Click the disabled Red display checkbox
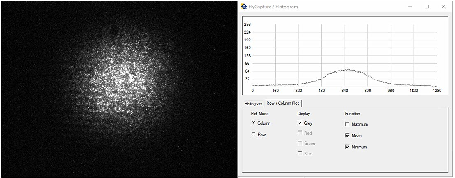This screenshot has height=178, width=455. pos(305,133)
